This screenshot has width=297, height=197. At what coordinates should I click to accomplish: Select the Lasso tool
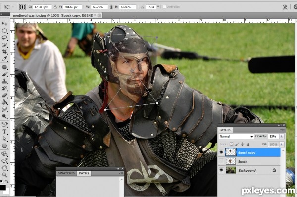pos(4,38)
